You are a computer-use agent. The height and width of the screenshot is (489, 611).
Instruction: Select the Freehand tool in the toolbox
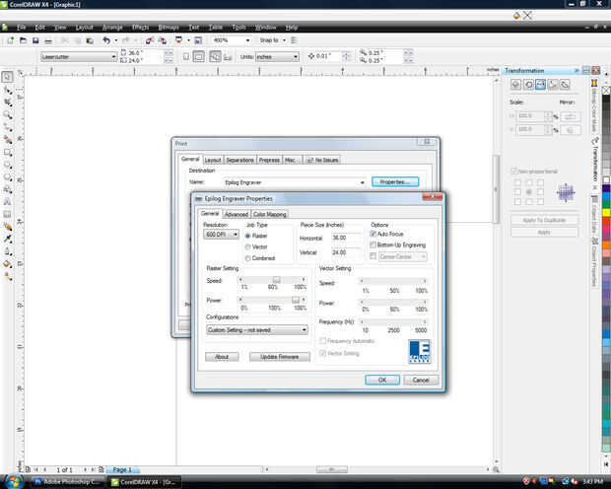tap(8, 127)
